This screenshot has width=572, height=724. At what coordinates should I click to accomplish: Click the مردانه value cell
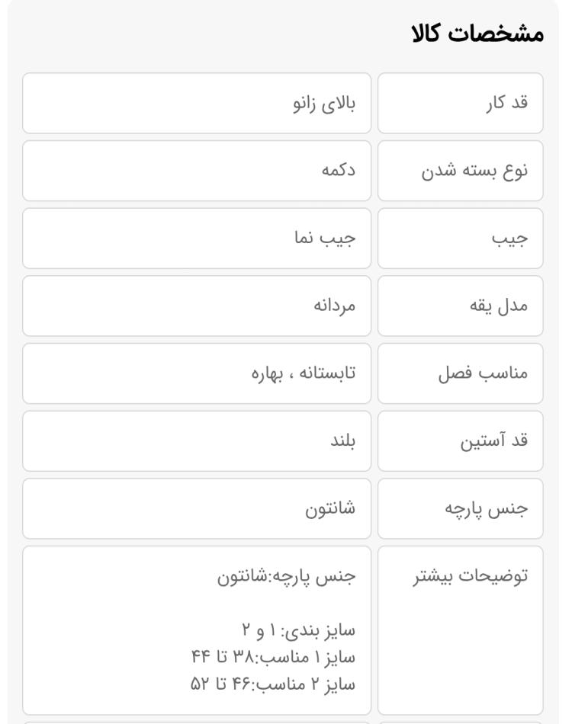click(197, 306)
